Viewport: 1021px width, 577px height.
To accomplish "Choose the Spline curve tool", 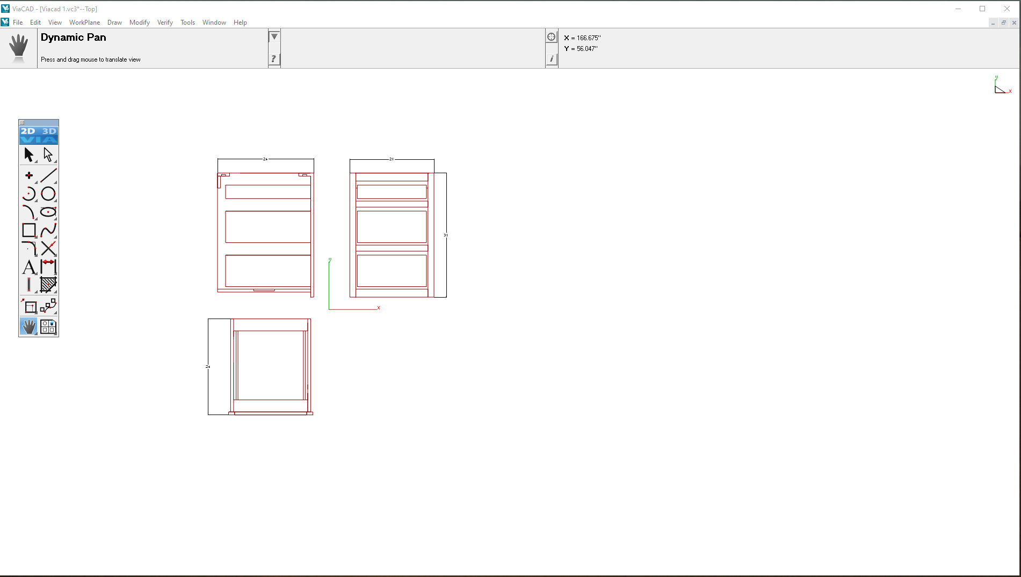I will [48, 230].
